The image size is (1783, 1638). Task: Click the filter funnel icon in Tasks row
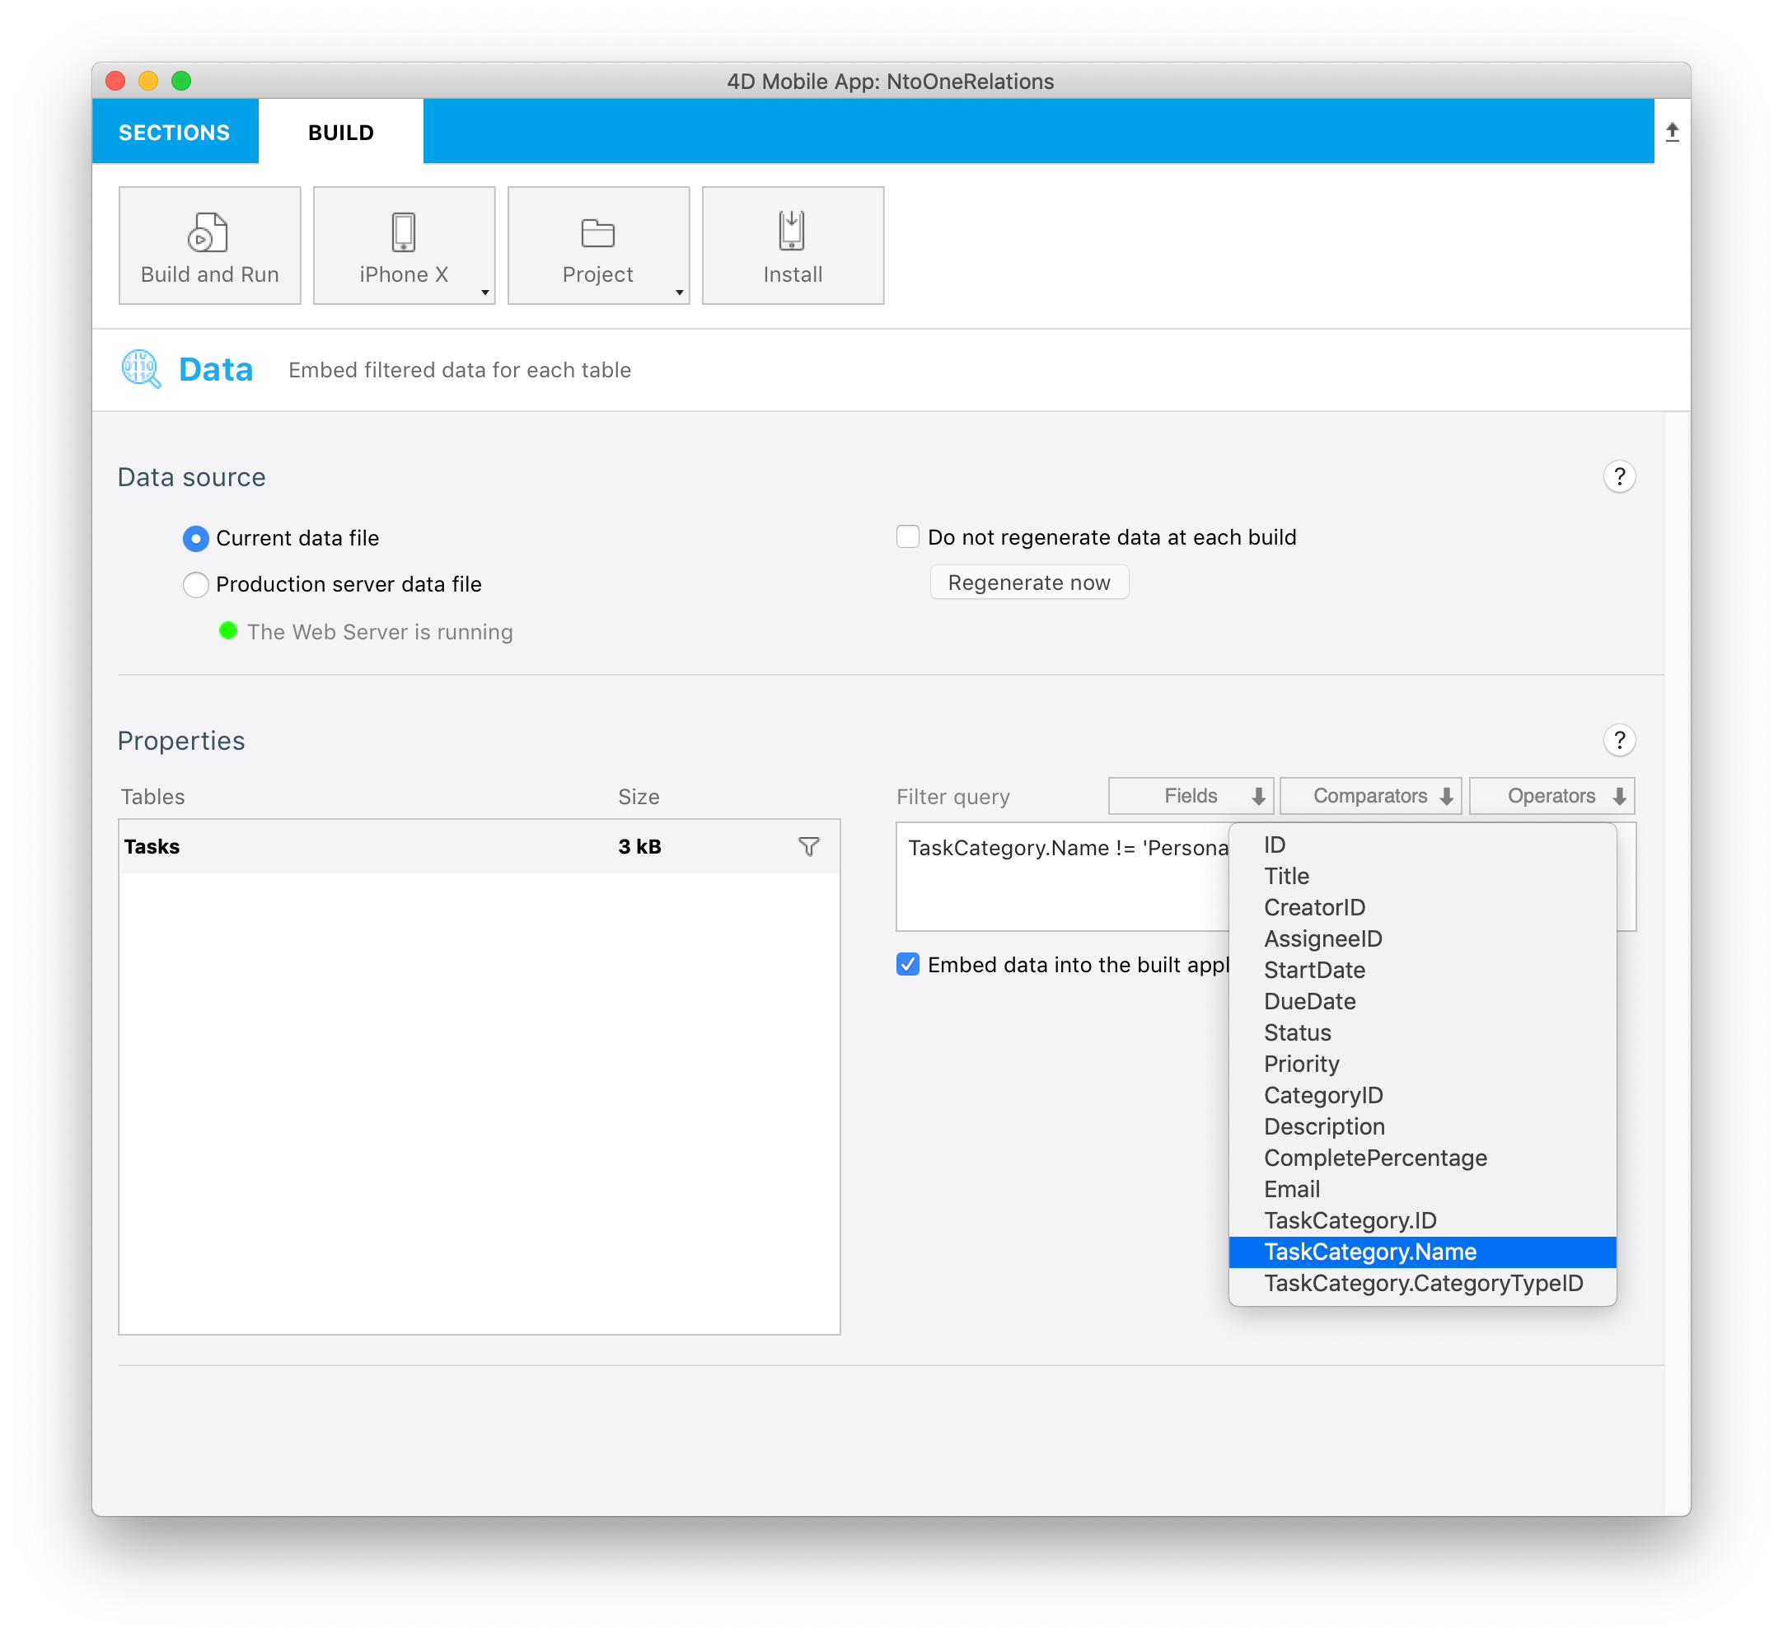[808, 846]
